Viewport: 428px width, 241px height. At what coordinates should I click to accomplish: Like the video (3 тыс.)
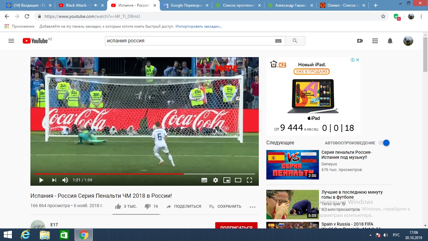(126, 206)
